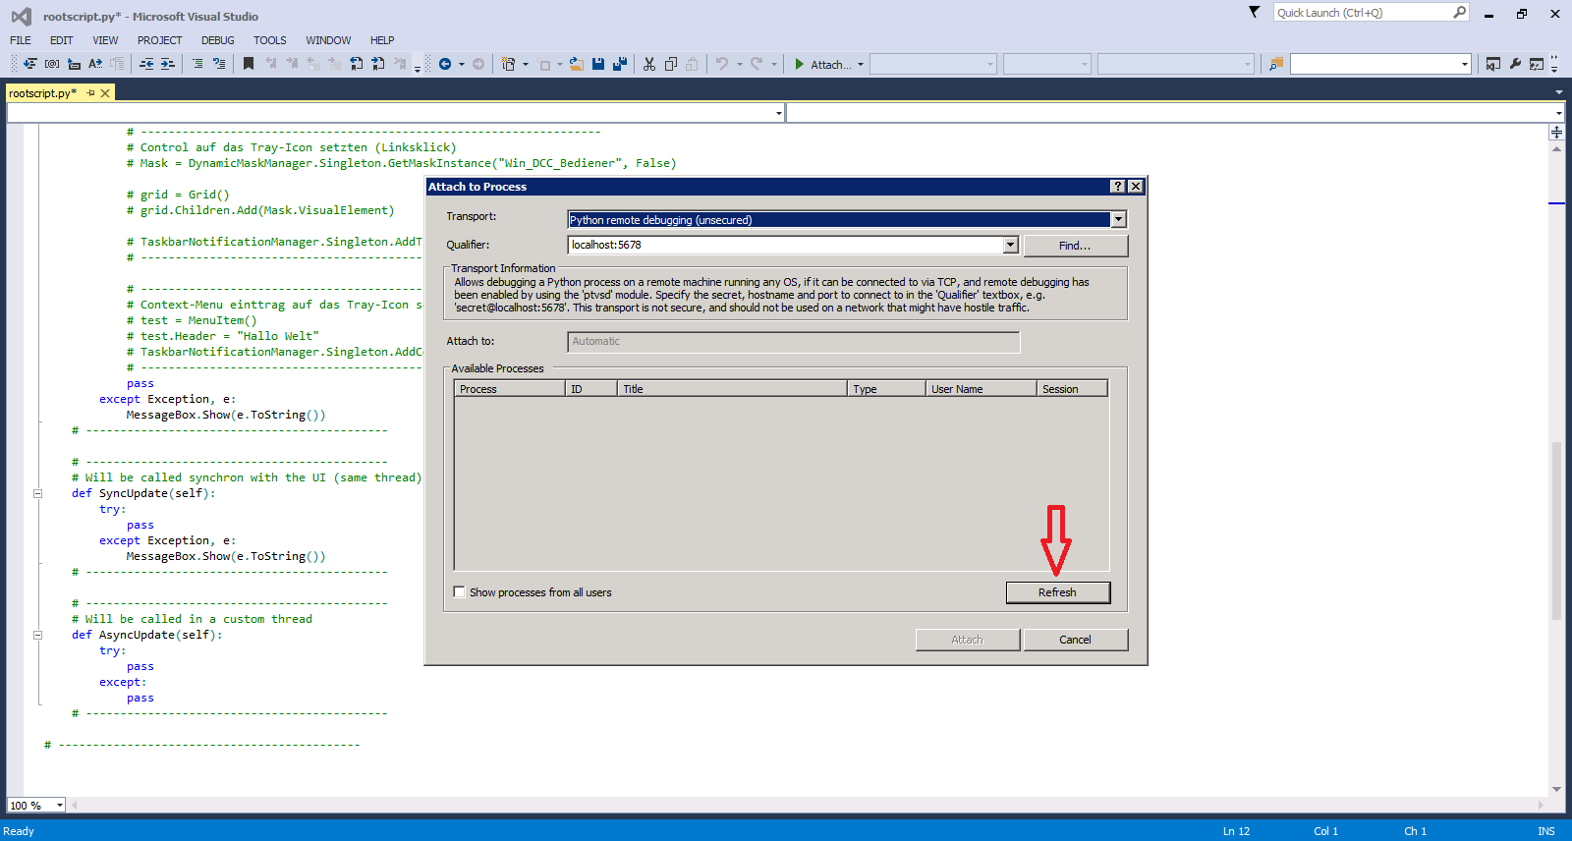Click the icon right of the wrench

click(1537, 64)
